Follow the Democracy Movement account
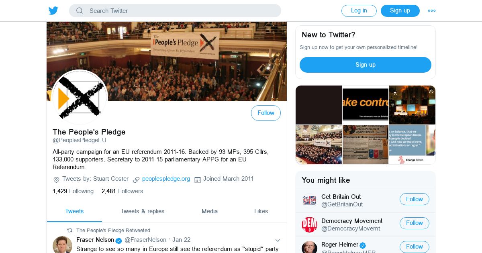The width and height of the screenshot is (482, 253). point(414,223)
